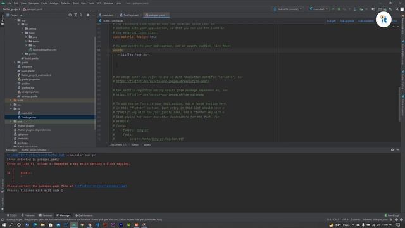405x228 pixels.
Task: Click the vertical Project side tab
Action: [3, 20]
